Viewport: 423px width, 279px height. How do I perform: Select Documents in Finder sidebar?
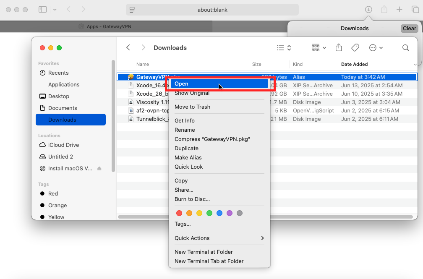pos(70,108)
